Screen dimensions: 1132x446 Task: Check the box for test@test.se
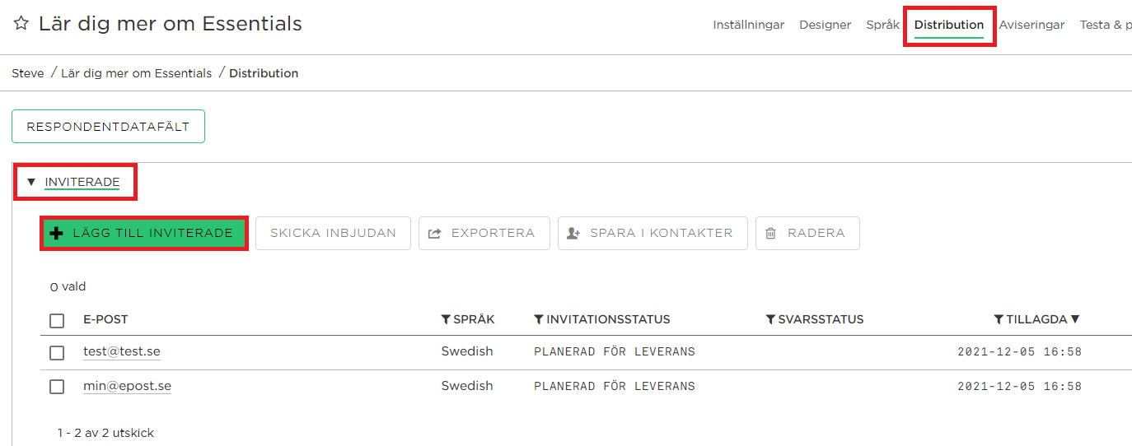point(57,352)
